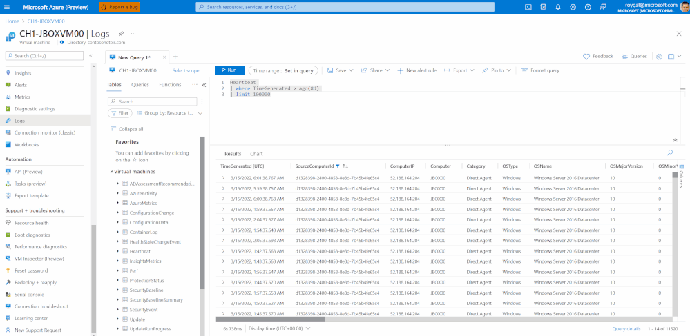Click the Report a bug button
Viewport: 690px width, 336px height.
coord(119,7)
